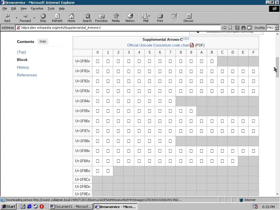The image size is (280, 210).
Task: Jump to the References section link
Action: point(27,75)
